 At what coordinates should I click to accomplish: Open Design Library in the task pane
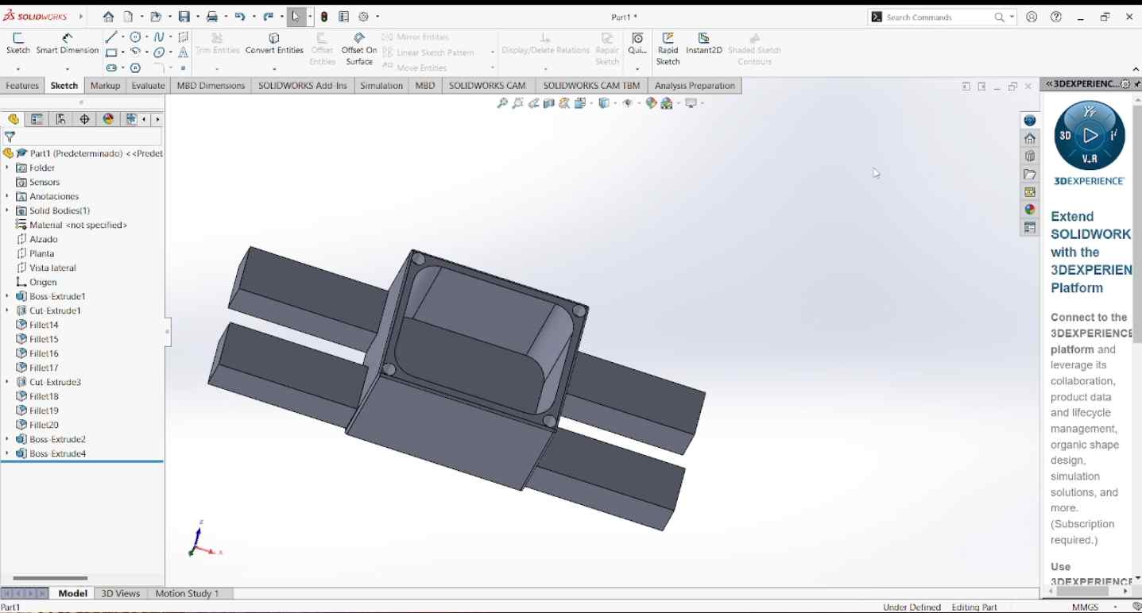pos(1030,156)
